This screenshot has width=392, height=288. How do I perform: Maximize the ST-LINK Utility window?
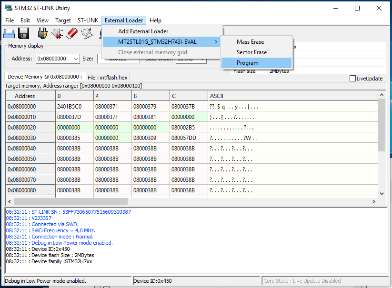tap(357, 8)
